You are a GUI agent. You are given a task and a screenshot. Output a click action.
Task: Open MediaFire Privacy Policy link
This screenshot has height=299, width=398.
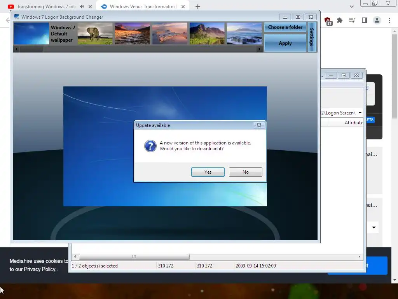click(40, 269)
